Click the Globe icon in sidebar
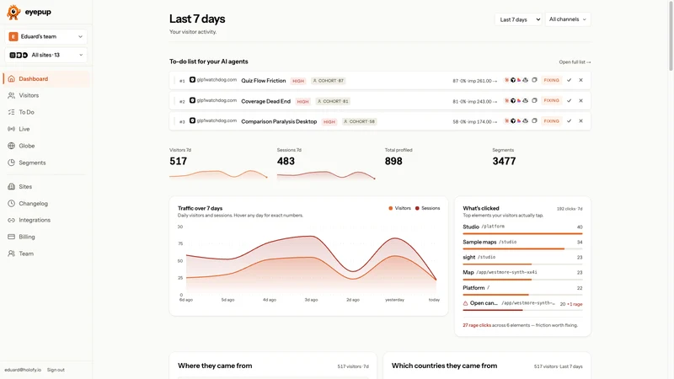 12,146
